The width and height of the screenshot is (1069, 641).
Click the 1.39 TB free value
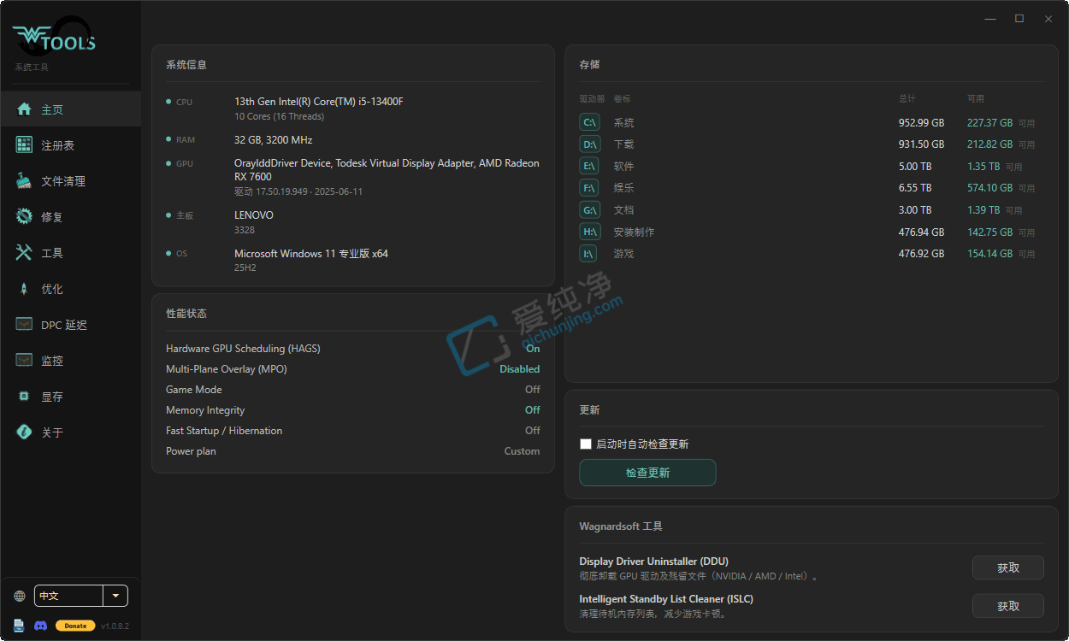point(983,210)
